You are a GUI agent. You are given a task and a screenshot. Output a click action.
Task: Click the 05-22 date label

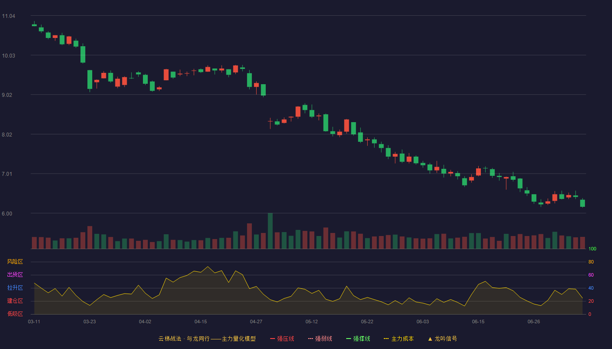tap(367, 322)
